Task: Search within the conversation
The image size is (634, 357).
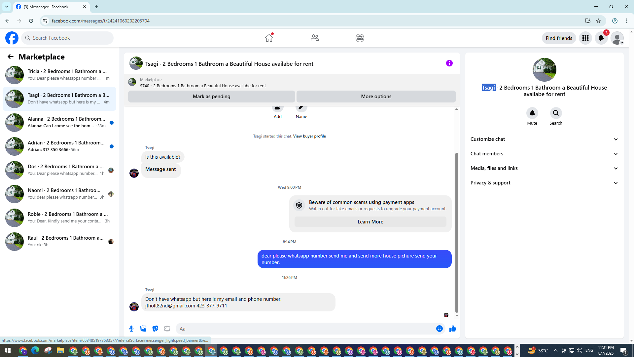Action: tap(556, 113)
